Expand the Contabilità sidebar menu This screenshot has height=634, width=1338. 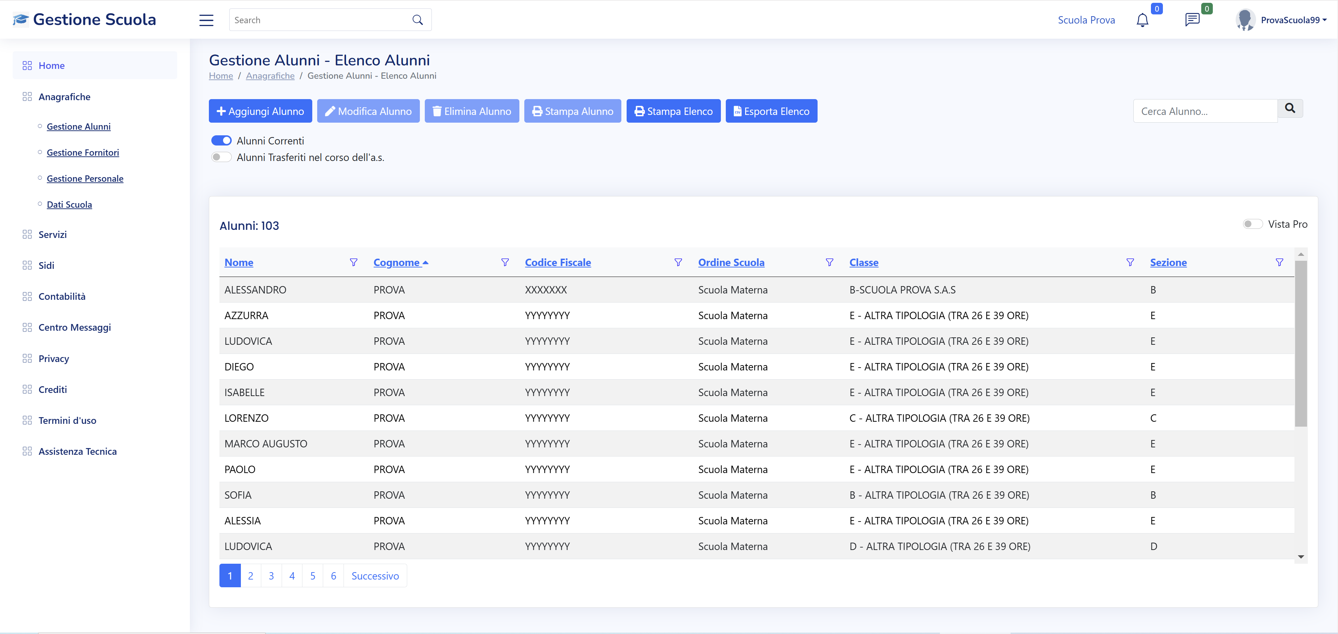pos(62,297)
